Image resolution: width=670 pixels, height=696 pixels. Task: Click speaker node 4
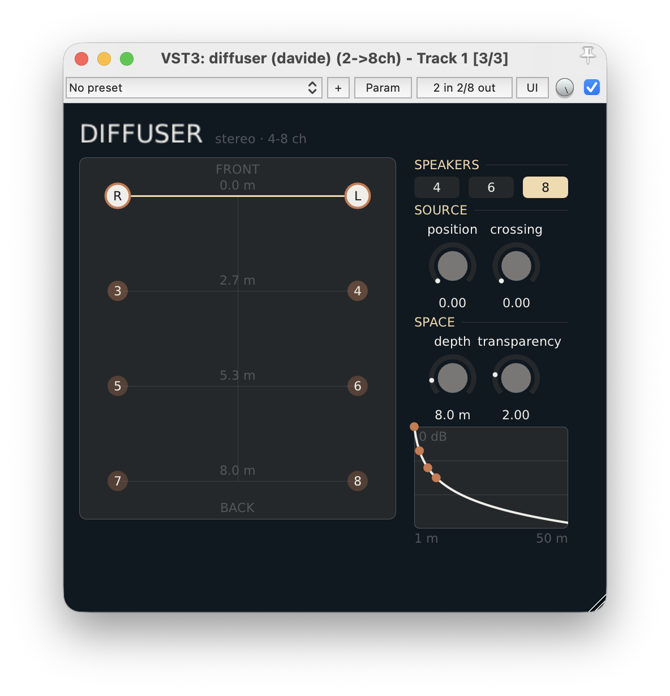(358, 291)
